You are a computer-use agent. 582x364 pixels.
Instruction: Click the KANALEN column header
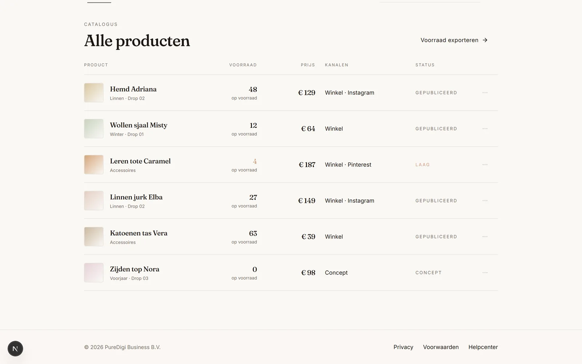[x=336, y=65]
